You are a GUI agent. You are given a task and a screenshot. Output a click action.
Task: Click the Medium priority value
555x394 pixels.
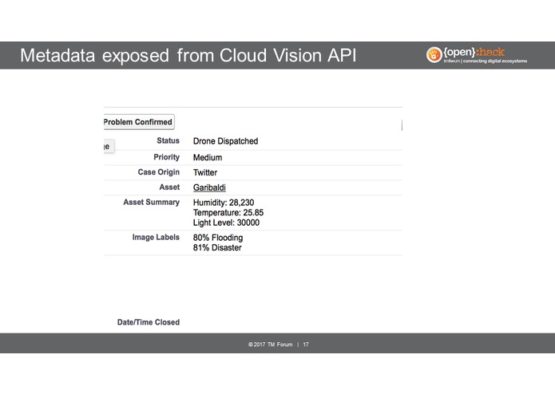[208, 158]
